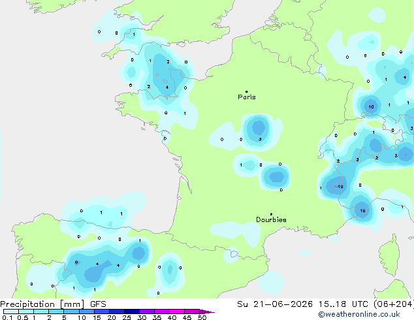This screenshot has height=320, width=414.
Task: Click the above-50 mm legend arrow tip
Action: (x=207, y=312)
